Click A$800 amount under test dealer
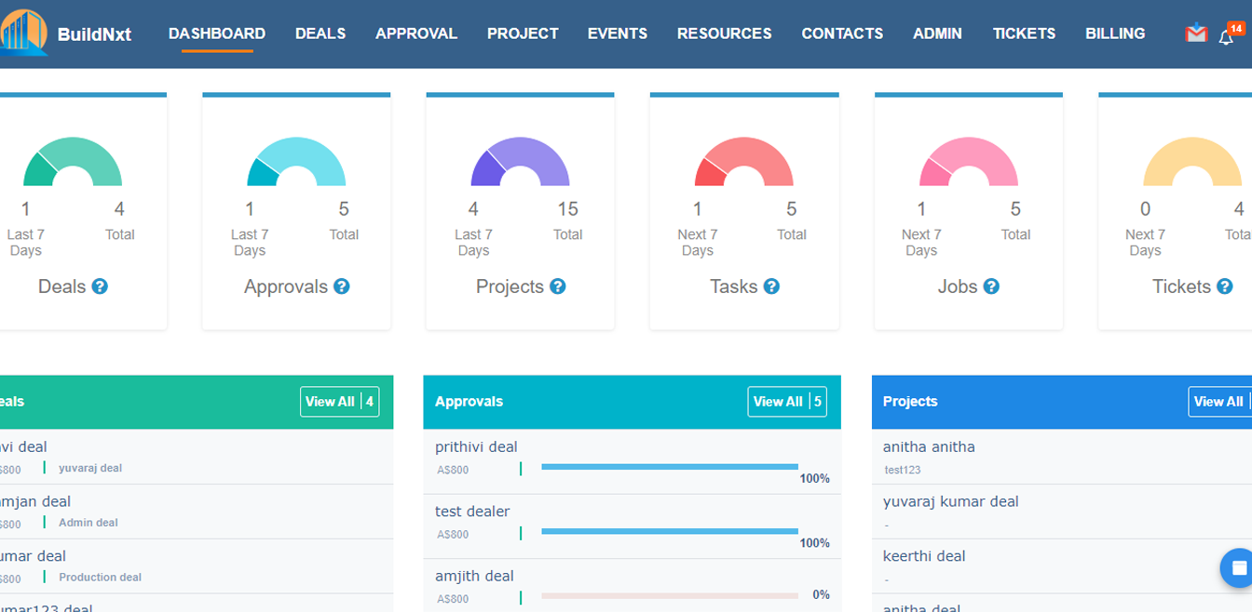 [453, 535]
